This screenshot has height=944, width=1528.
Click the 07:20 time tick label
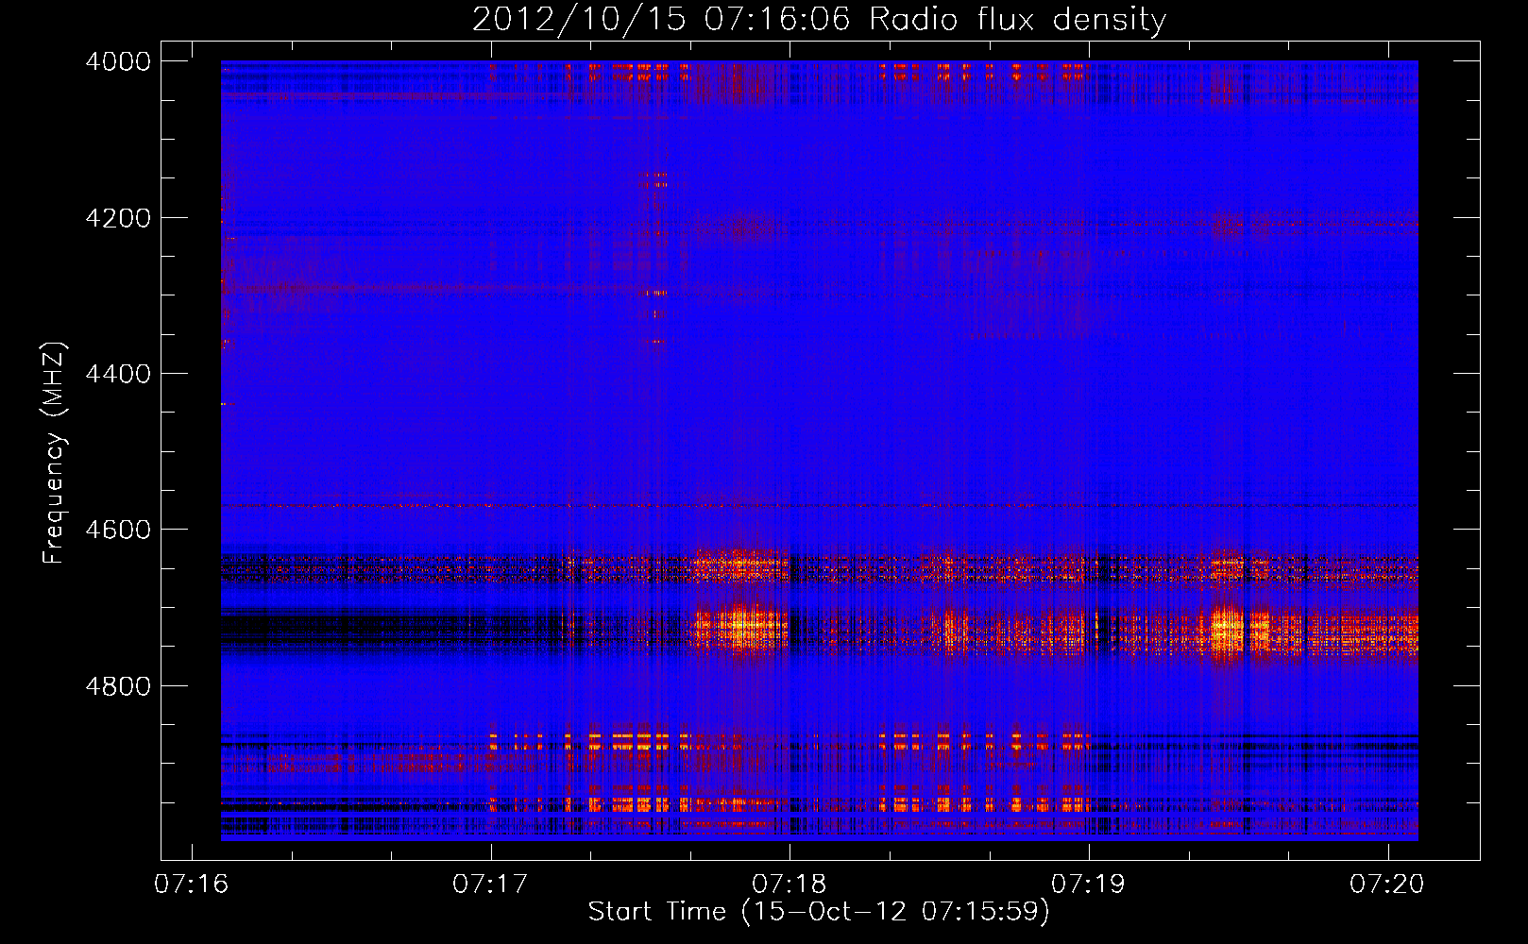[1387, 885]
